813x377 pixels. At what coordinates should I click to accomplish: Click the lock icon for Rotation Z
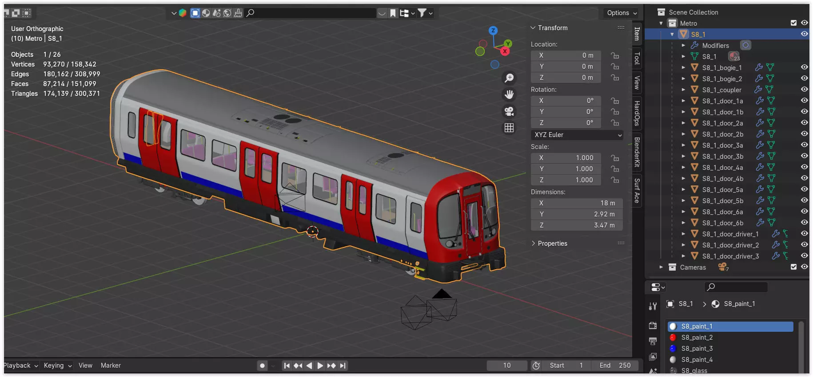pos(615,123)
